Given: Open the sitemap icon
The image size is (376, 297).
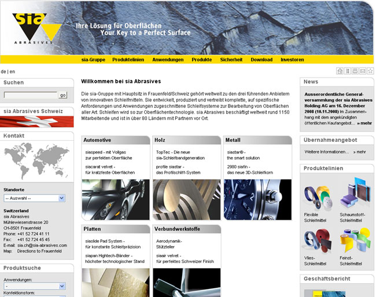Looking at the screenshot, I should pos(347,71).
